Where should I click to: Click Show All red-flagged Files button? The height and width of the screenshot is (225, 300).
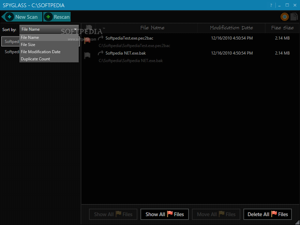pyautogui.click(x=165, y=214)
